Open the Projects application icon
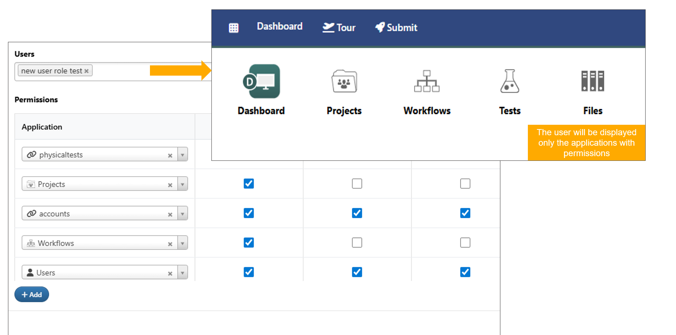This screenshot has width=676, height=335. [344, 81]
